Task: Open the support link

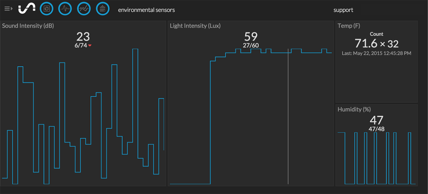Action: [343, 10]
